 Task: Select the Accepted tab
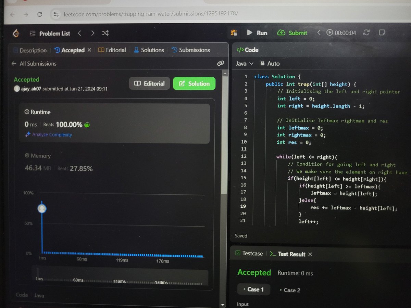pos(70,50)
